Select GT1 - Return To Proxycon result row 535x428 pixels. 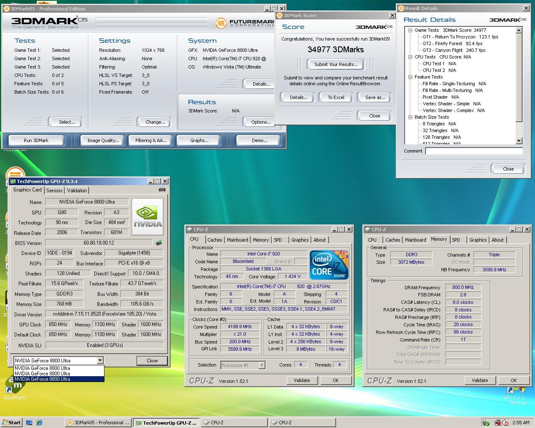[x=460, y=37]
